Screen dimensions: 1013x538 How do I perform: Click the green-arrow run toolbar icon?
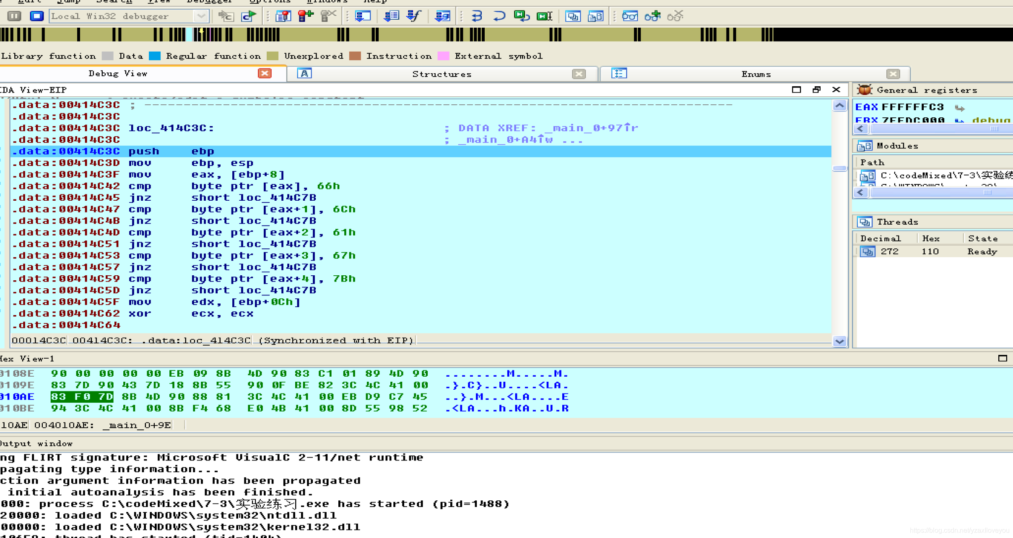tap(249, 16)
